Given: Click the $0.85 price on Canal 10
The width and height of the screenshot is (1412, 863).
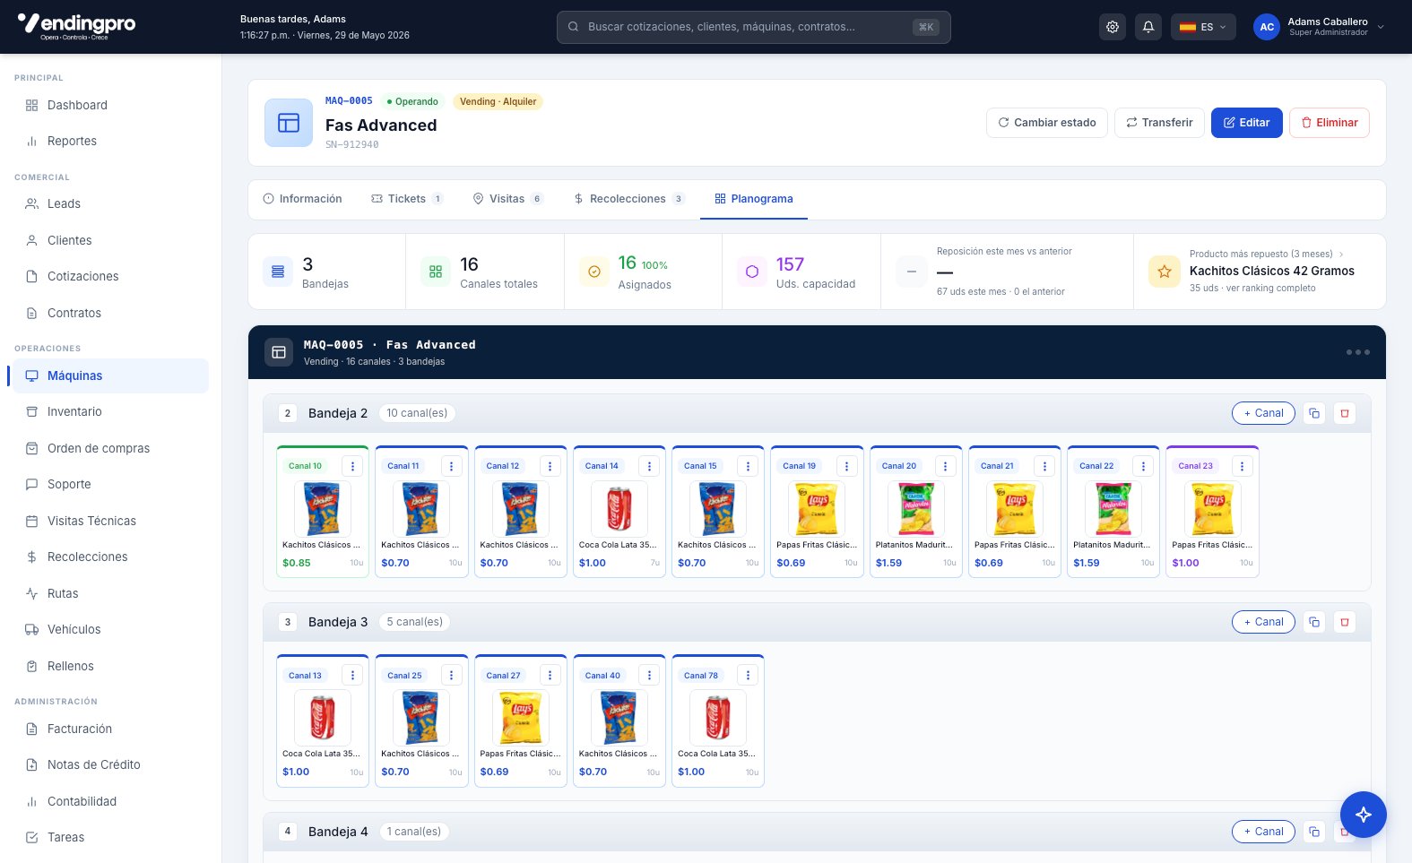Looking at the screenshot, I should click(297, 563).
